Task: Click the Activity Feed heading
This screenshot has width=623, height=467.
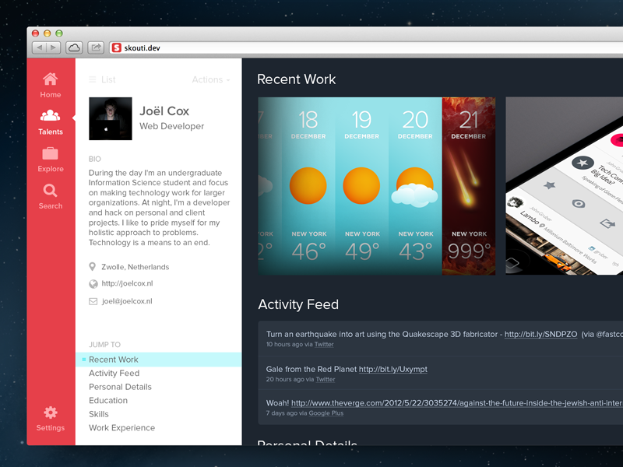Action: (298, 304)
